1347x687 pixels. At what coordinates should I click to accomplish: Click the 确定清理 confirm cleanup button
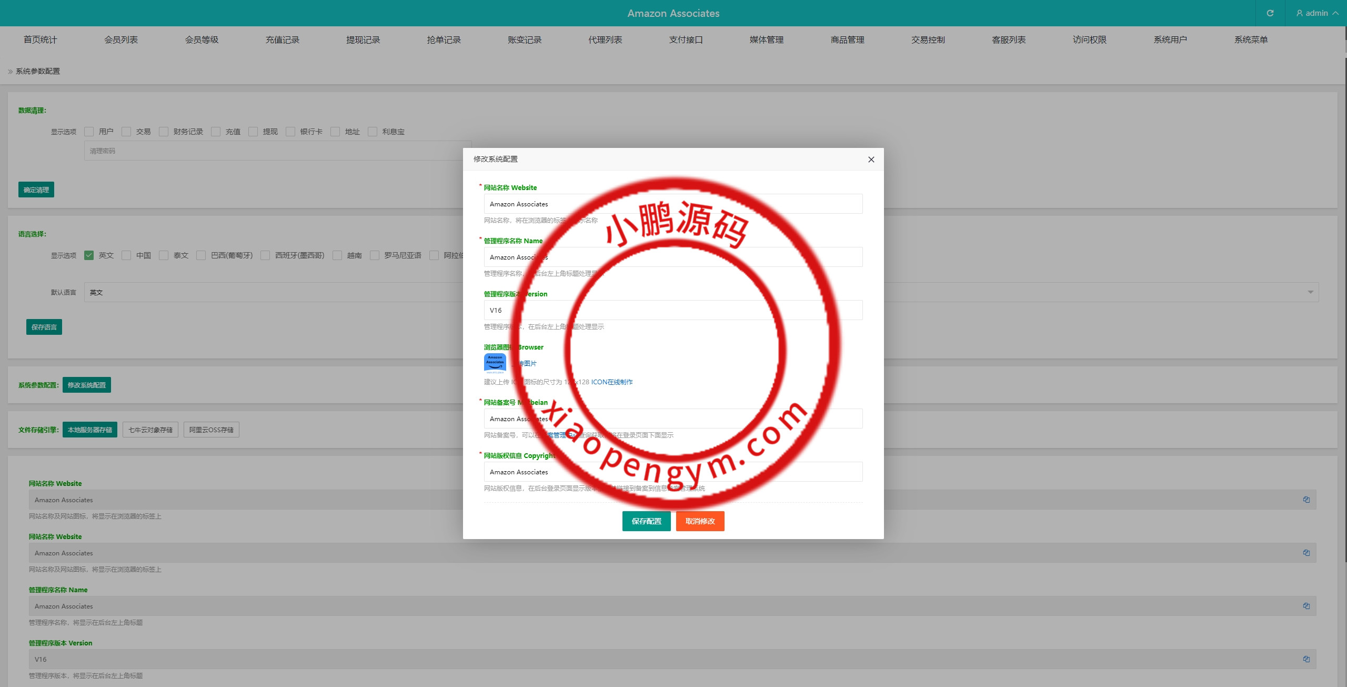point(36,189)
